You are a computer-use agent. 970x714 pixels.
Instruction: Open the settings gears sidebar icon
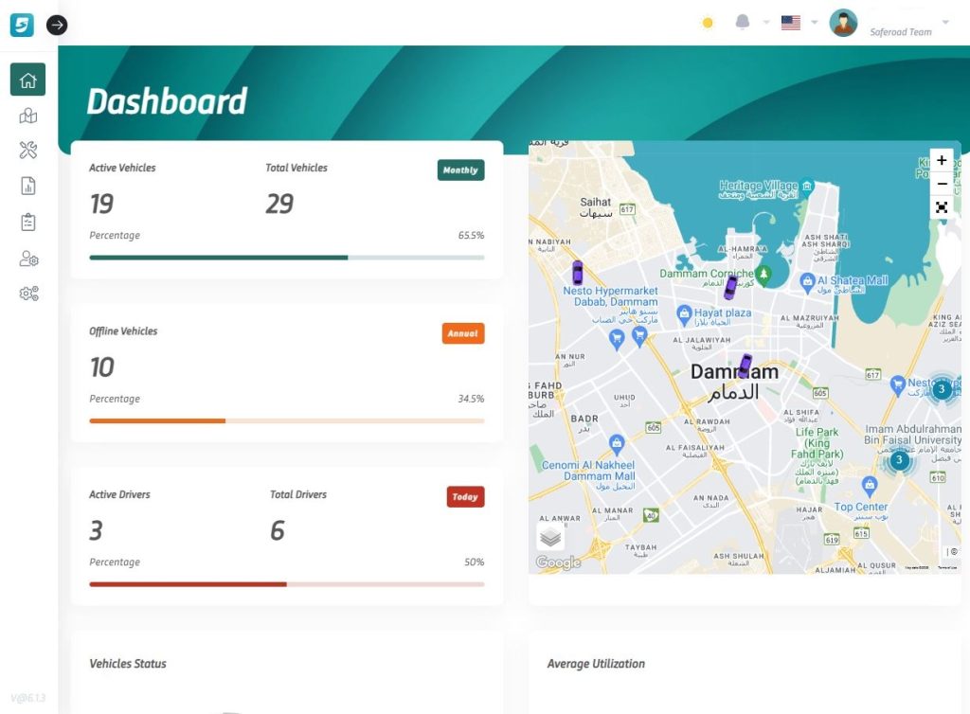coord(28,294)
